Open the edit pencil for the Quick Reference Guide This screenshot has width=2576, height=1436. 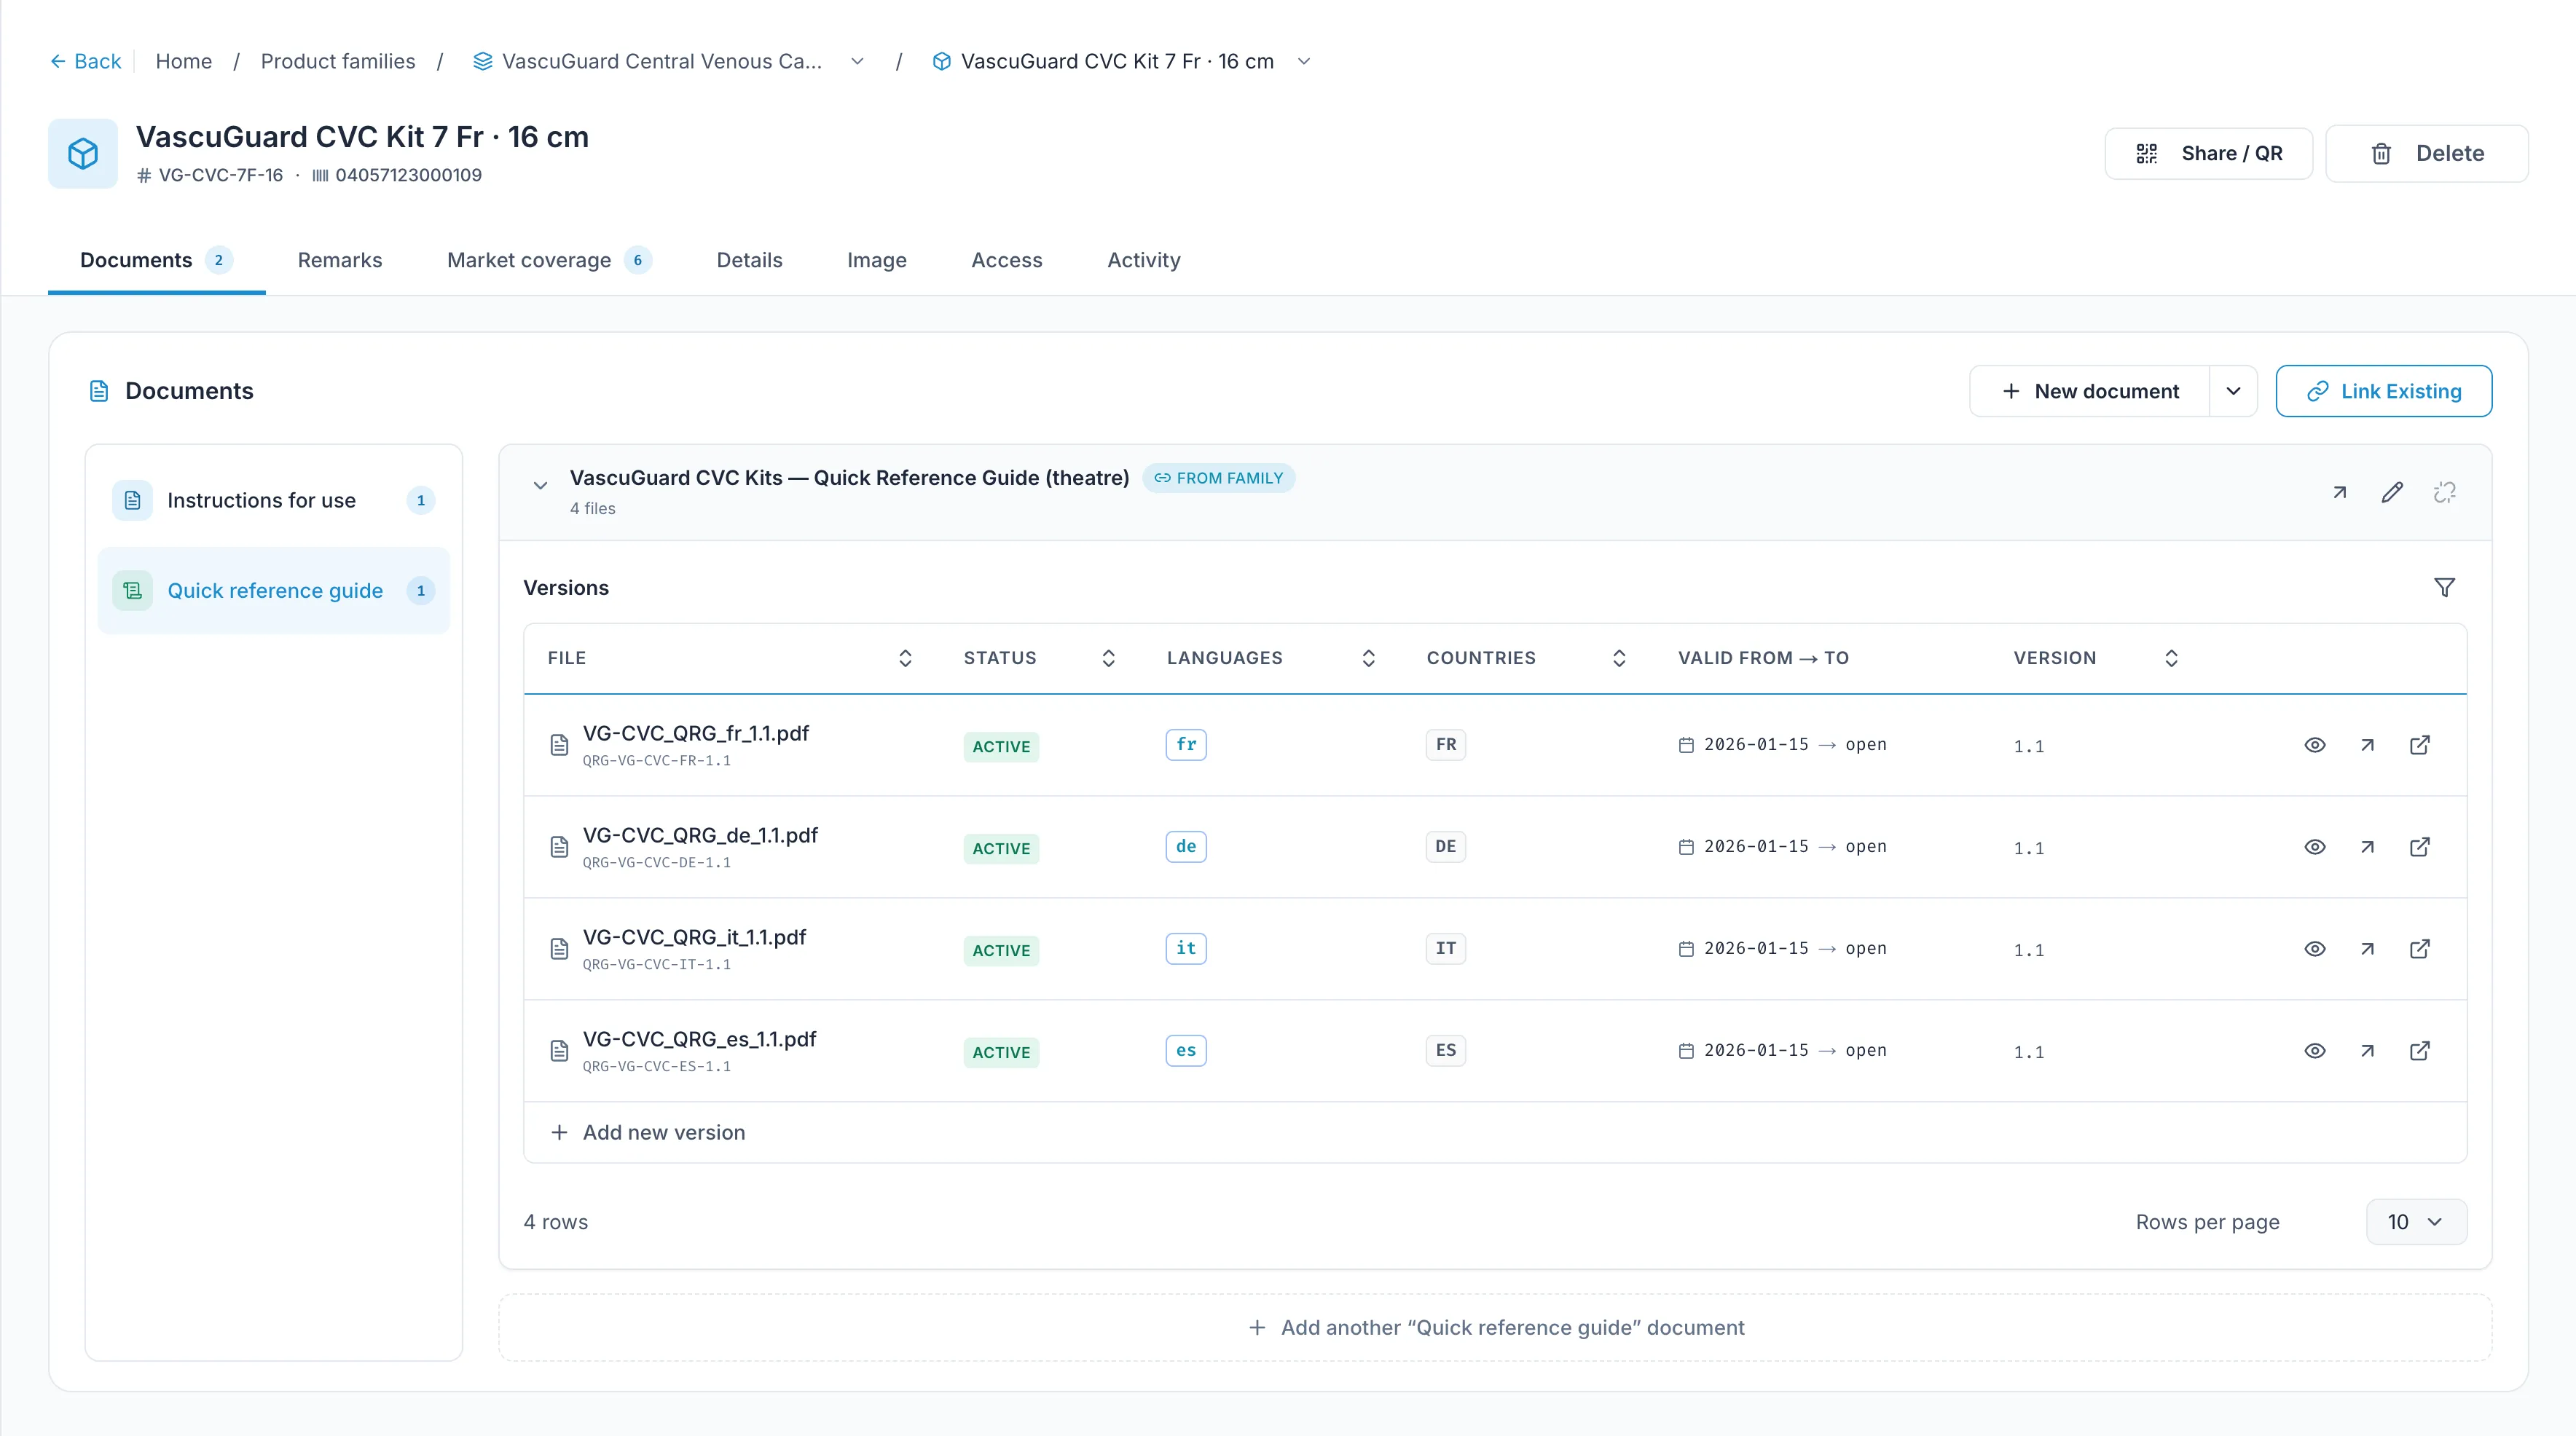point(2392,493)
